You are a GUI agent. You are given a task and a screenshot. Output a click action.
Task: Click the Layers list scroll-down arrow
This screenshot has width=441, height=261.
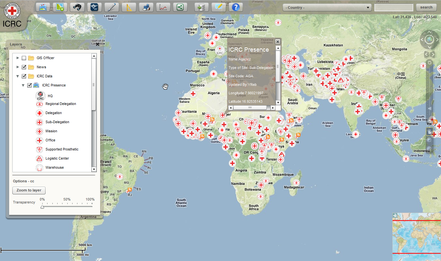click(94, 169)
